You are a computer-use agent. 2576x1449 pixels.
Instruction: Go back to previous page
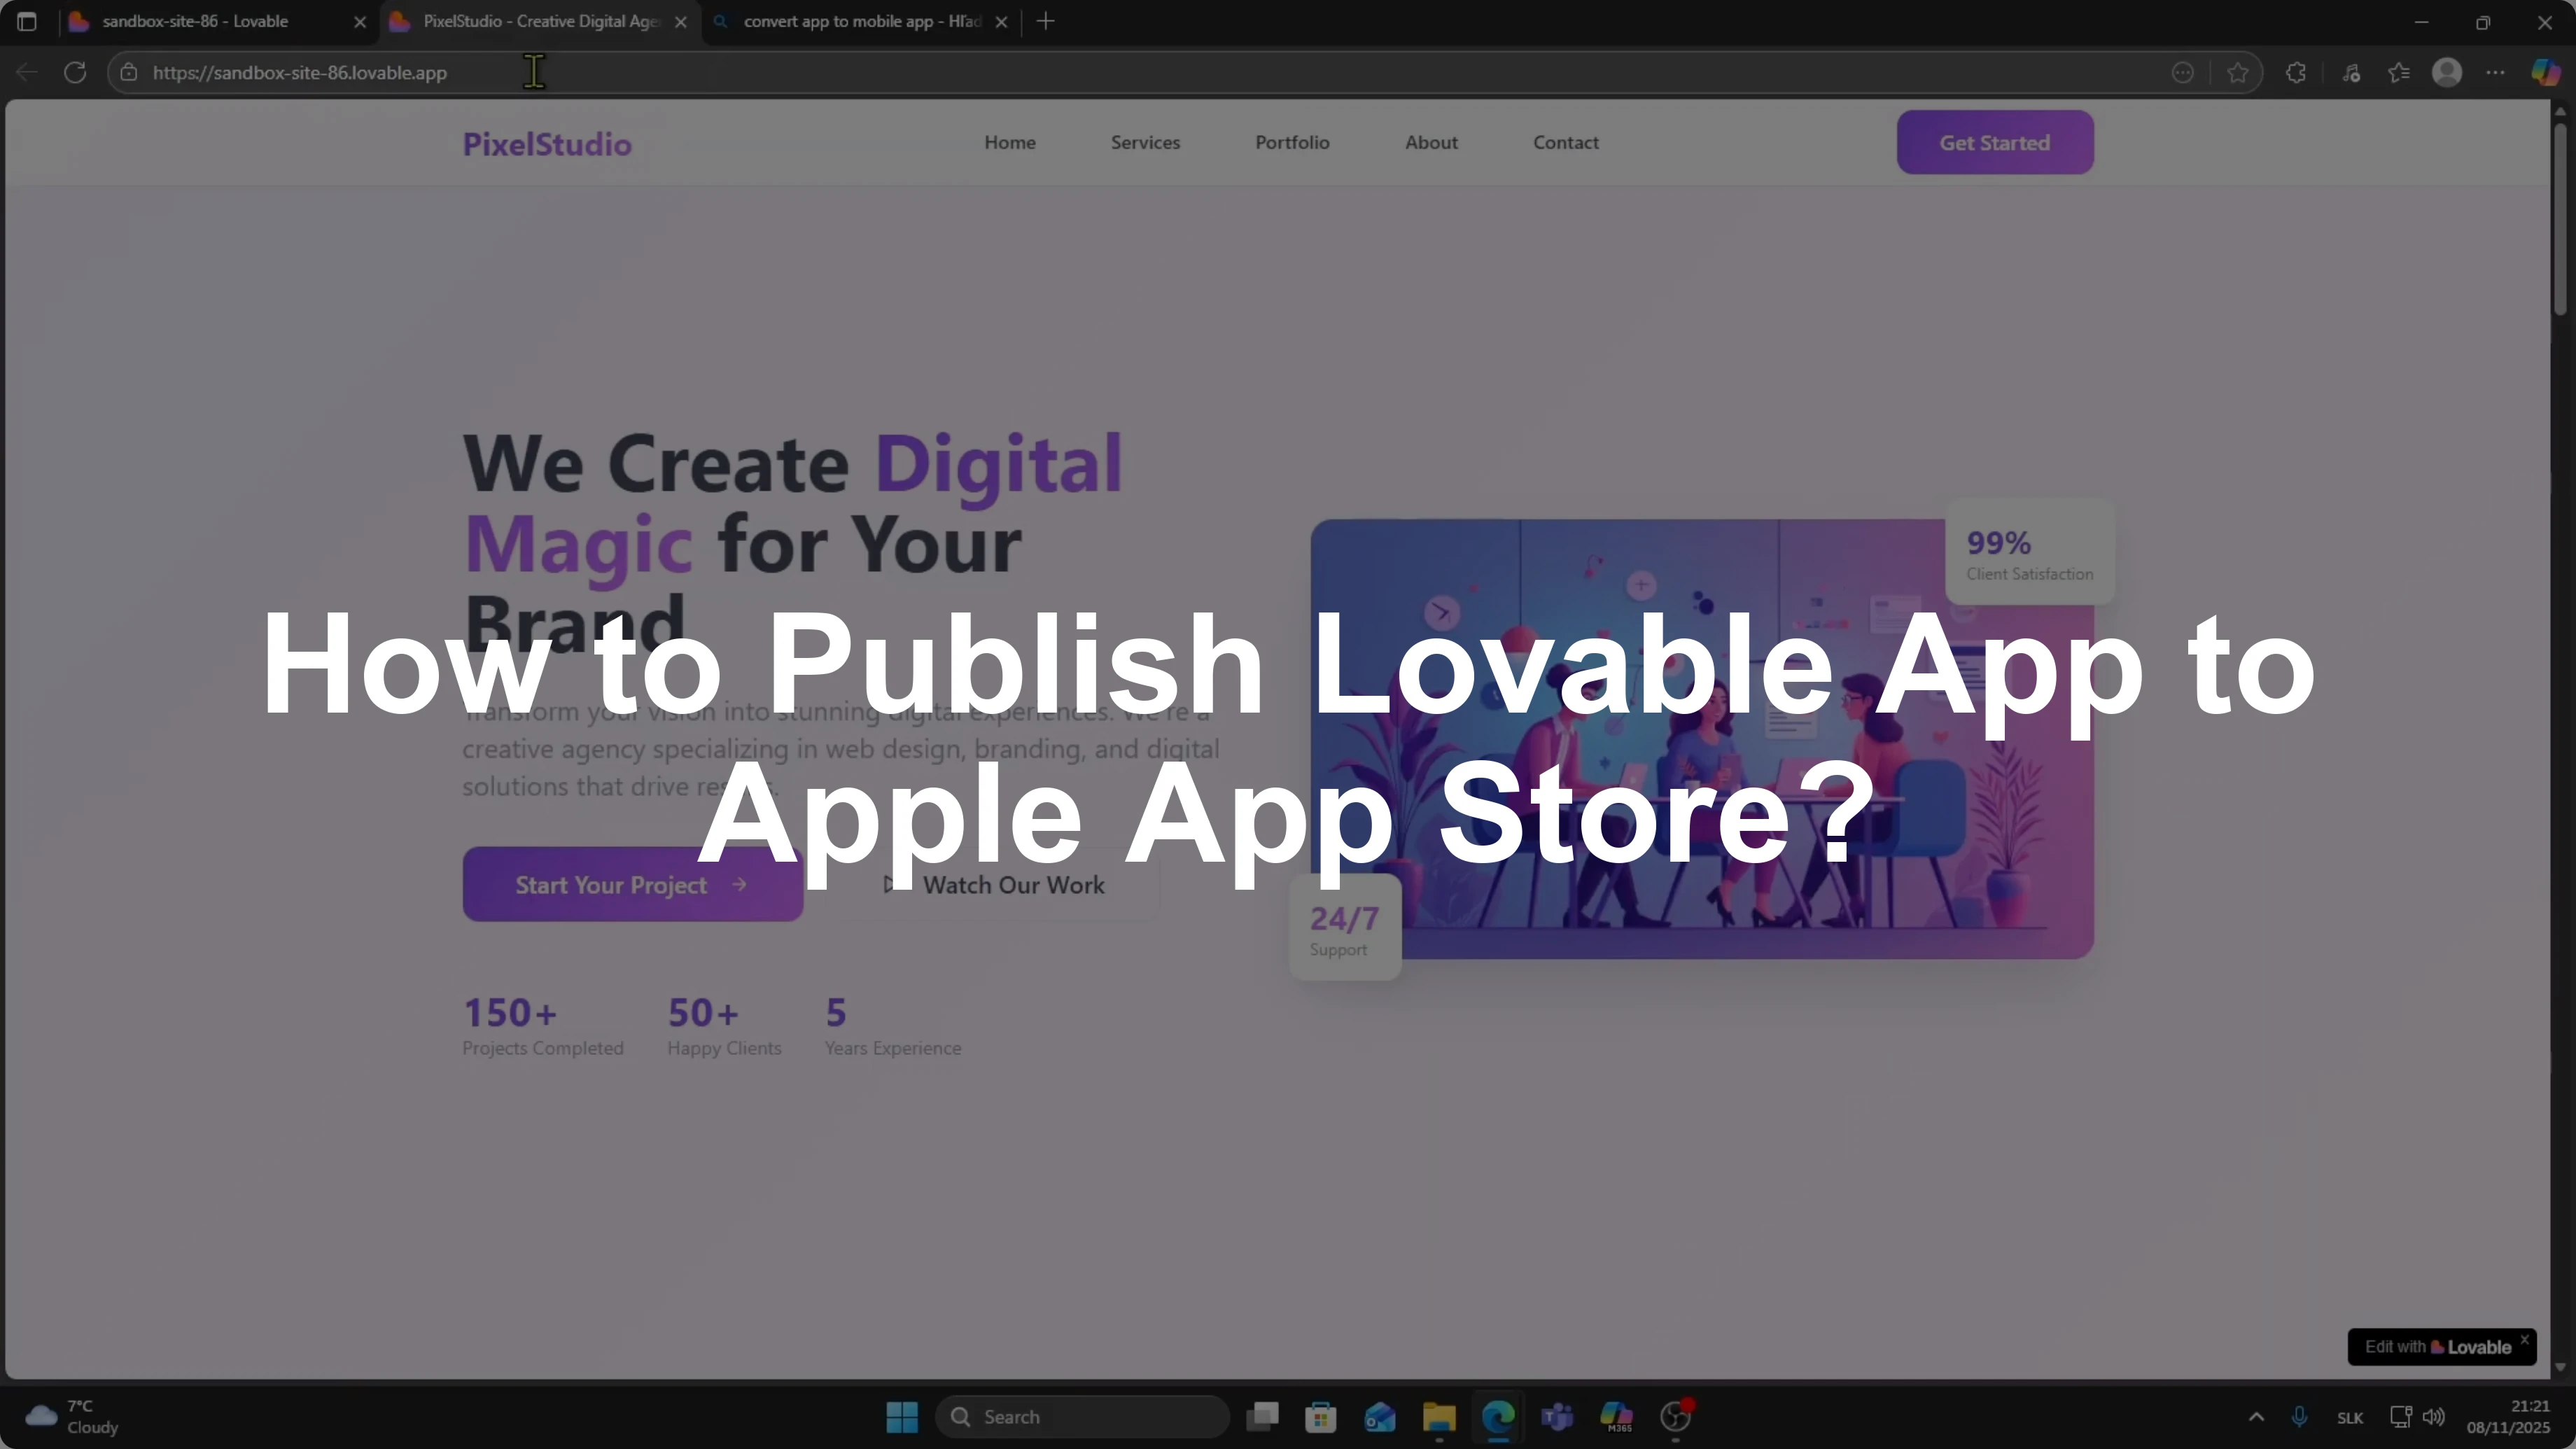coord(27,72)
